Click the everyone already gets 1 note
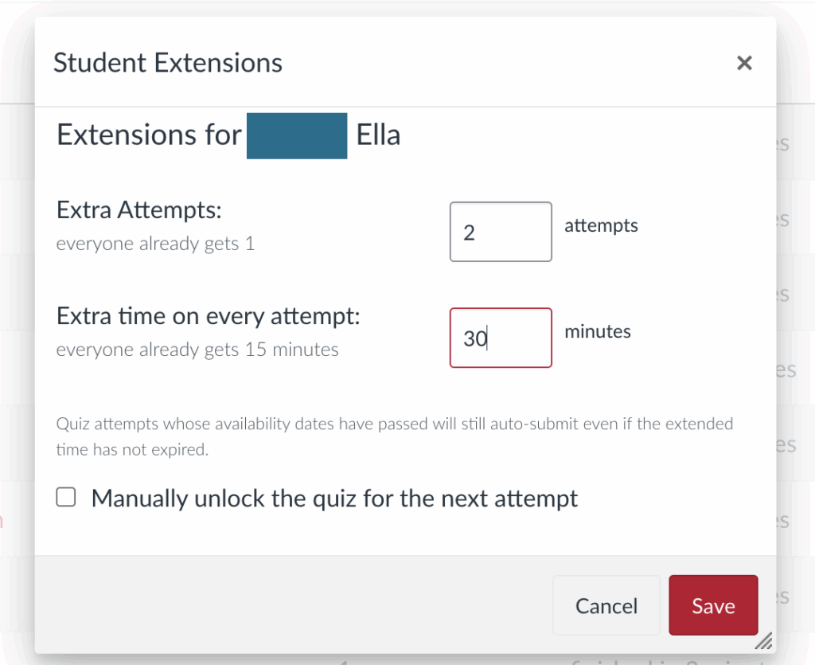 [x=155, y=244]
